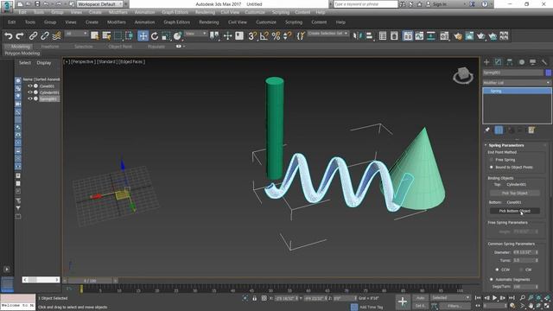Select the Bound to Object Pivots option
This screenshot has width=553, height=311.
pos(492,167)
